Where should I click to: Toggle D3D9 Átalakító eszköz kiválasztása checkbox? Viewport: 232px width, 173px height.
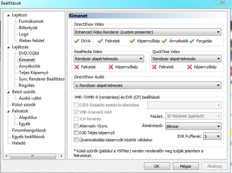click(x=76, y=105)
